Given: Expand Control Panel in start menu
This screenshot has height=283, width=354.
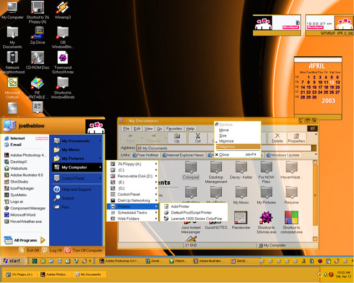Looking at the screenshot, I should click(77, 179).
